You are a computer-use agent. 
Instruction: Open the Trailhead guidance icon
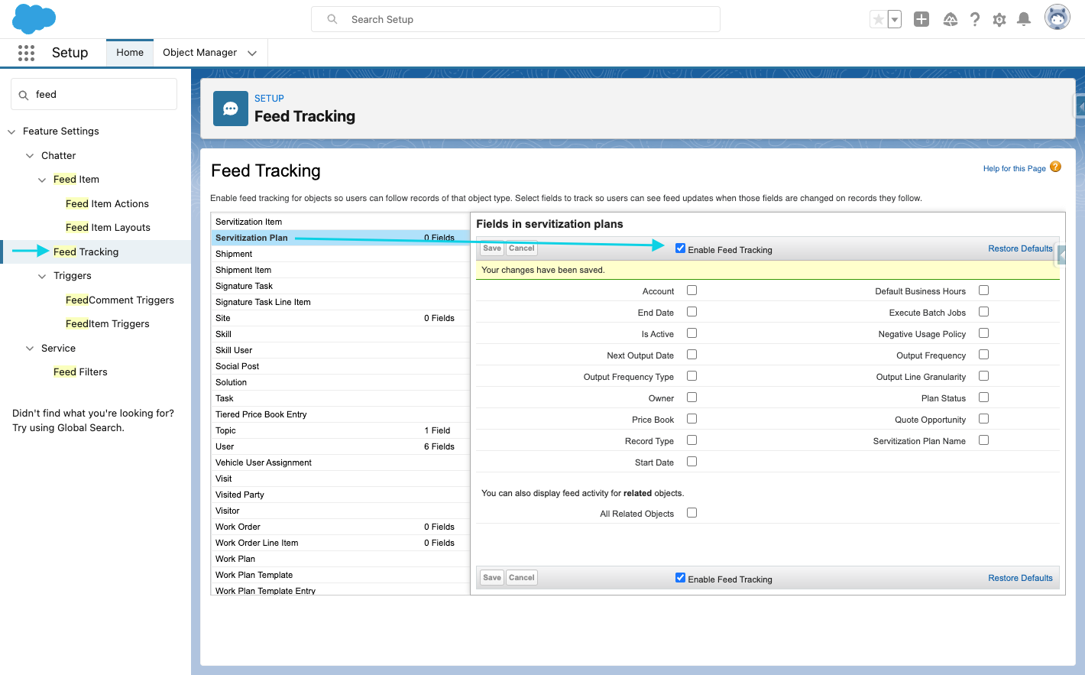(x=950, y=19)
